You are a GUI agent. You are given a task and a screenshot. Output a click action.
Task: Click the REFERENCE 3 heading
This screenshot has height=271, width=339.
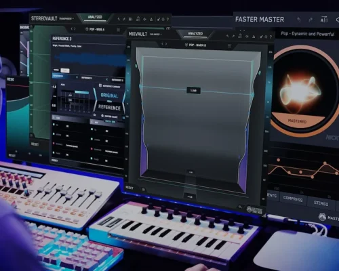pyautogui.click(x=62, y=39)
